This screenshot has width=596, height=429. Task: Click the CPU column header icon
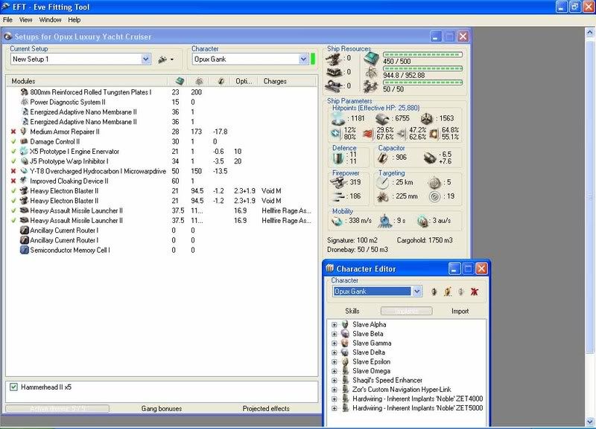pyautogui.click(x=179, y=81)
